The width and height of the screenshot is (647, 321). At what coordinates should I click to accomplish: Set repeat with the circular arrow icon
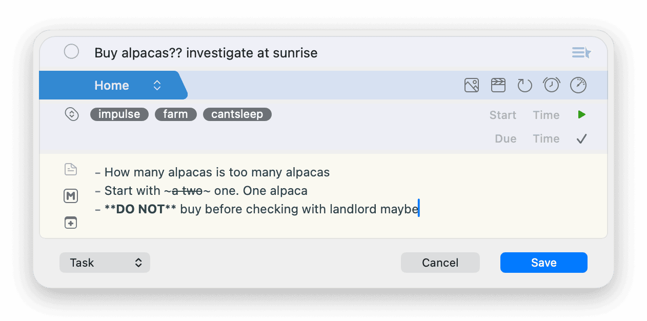coord(524,85)
